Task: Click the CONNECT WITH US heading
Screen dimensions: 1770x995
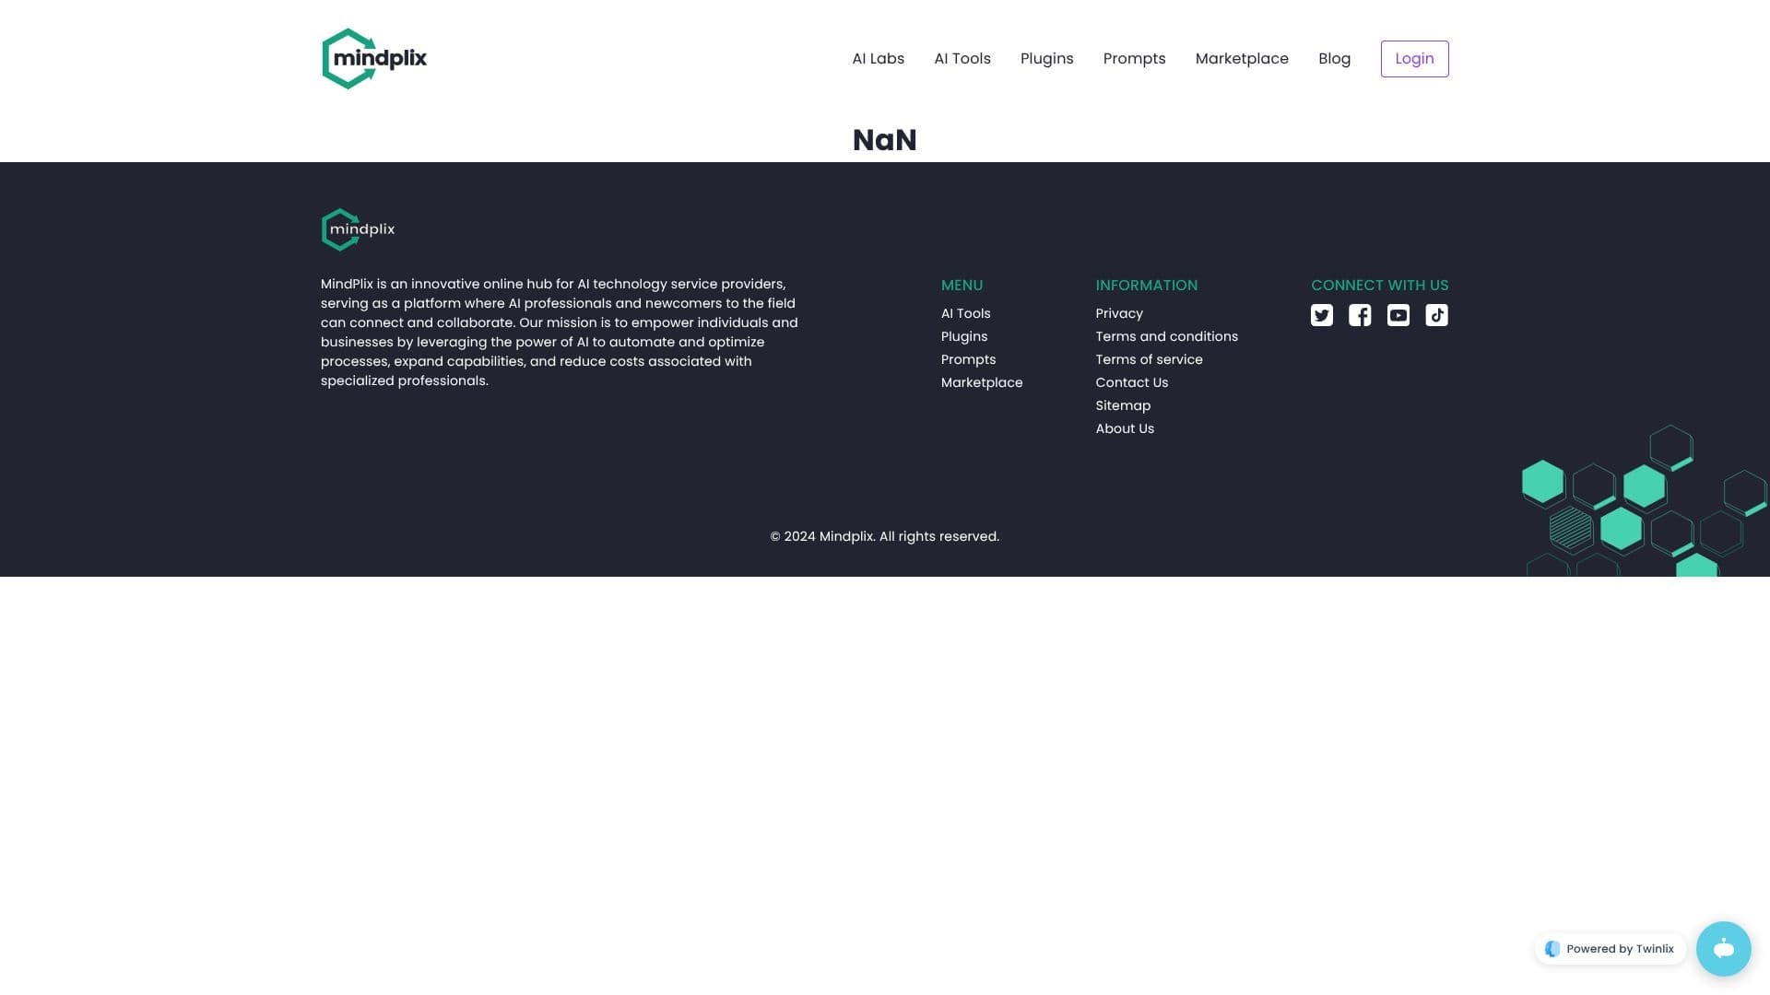Action: (x=1379, y=286)
